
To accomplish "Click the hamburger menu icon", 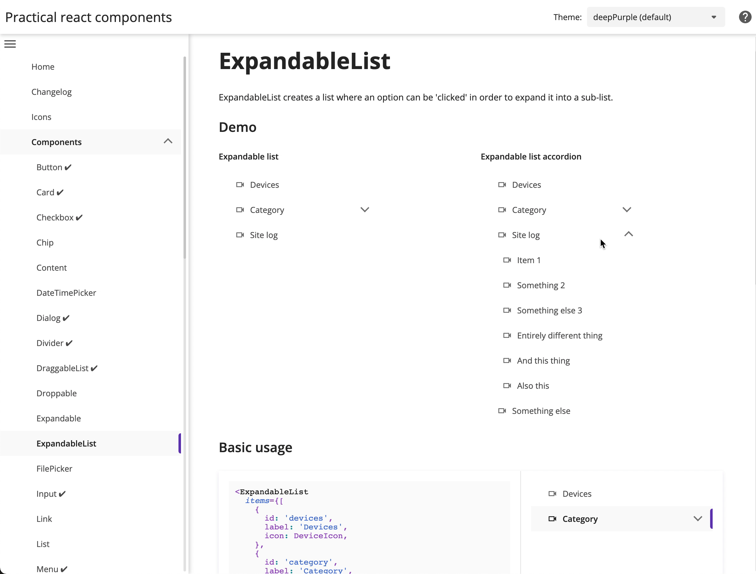I will [10, 44].
